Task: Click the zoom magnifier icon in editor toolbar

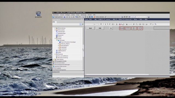Action: pos(156,24)
